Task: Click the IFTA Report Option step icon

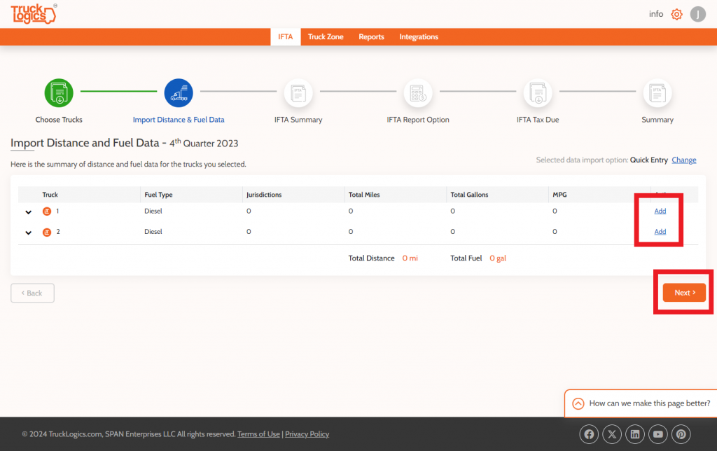Action: tap(418, 93)
